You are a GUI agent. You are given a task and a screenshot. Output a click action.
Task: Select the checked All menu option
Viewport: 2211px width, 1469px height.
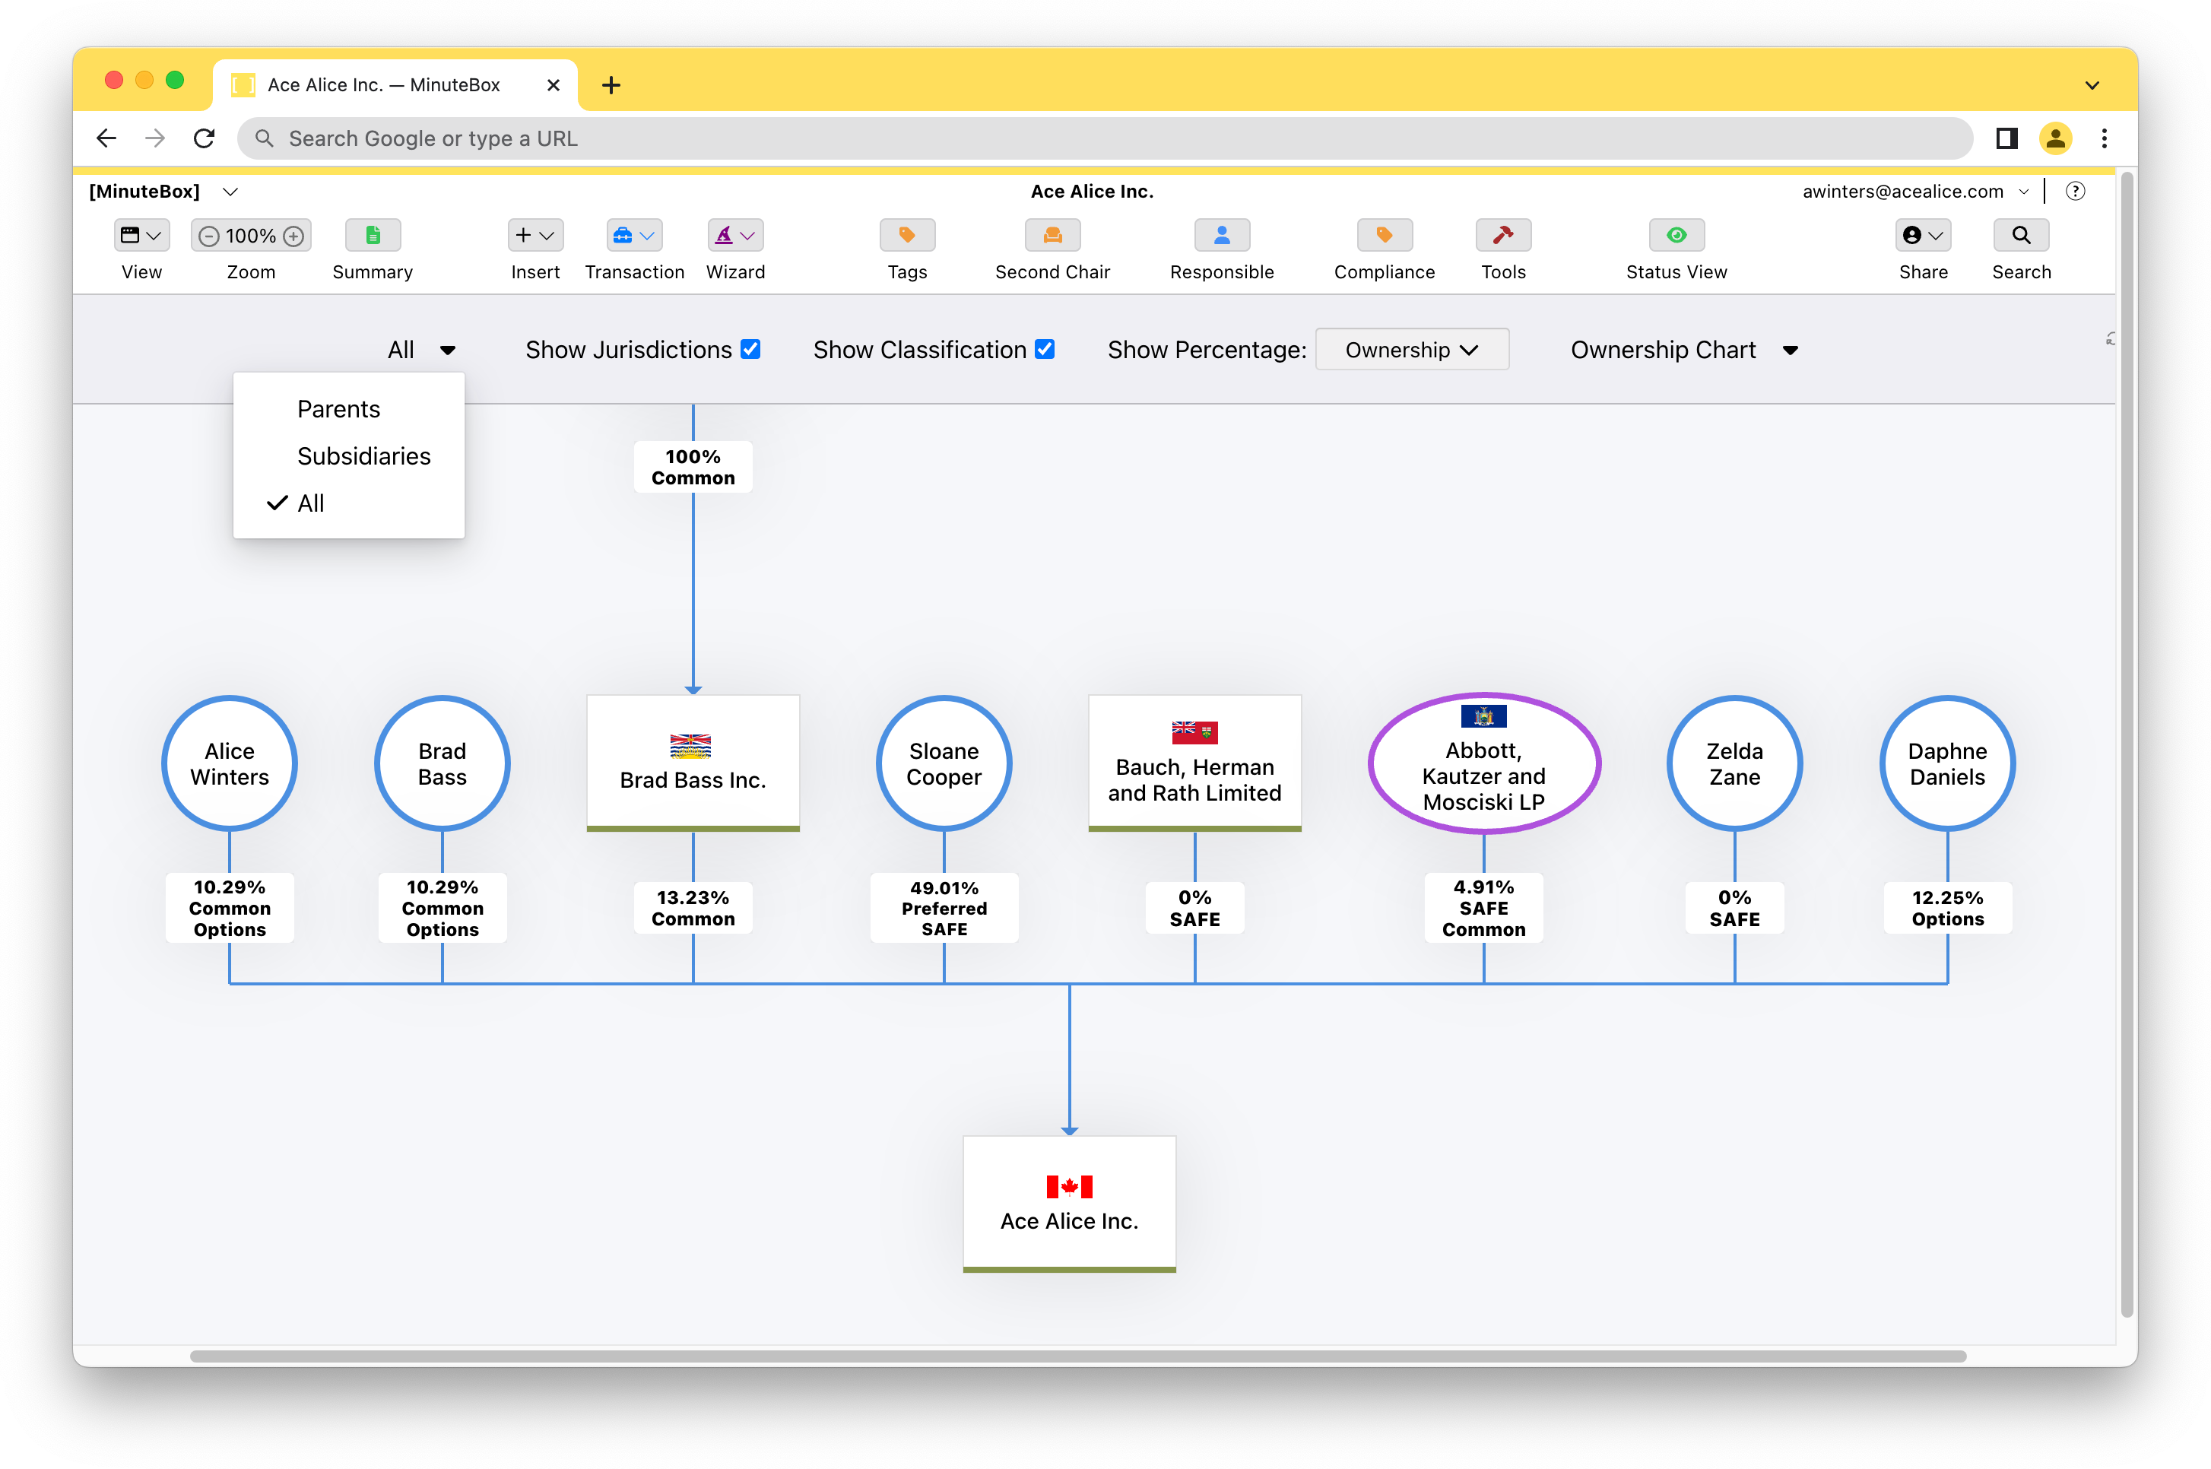pos(310,503)
